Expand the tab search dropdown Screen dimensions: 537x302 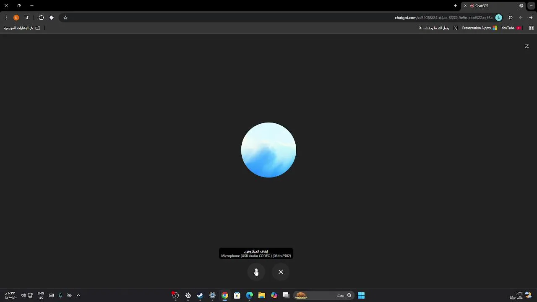pos(532,6)
